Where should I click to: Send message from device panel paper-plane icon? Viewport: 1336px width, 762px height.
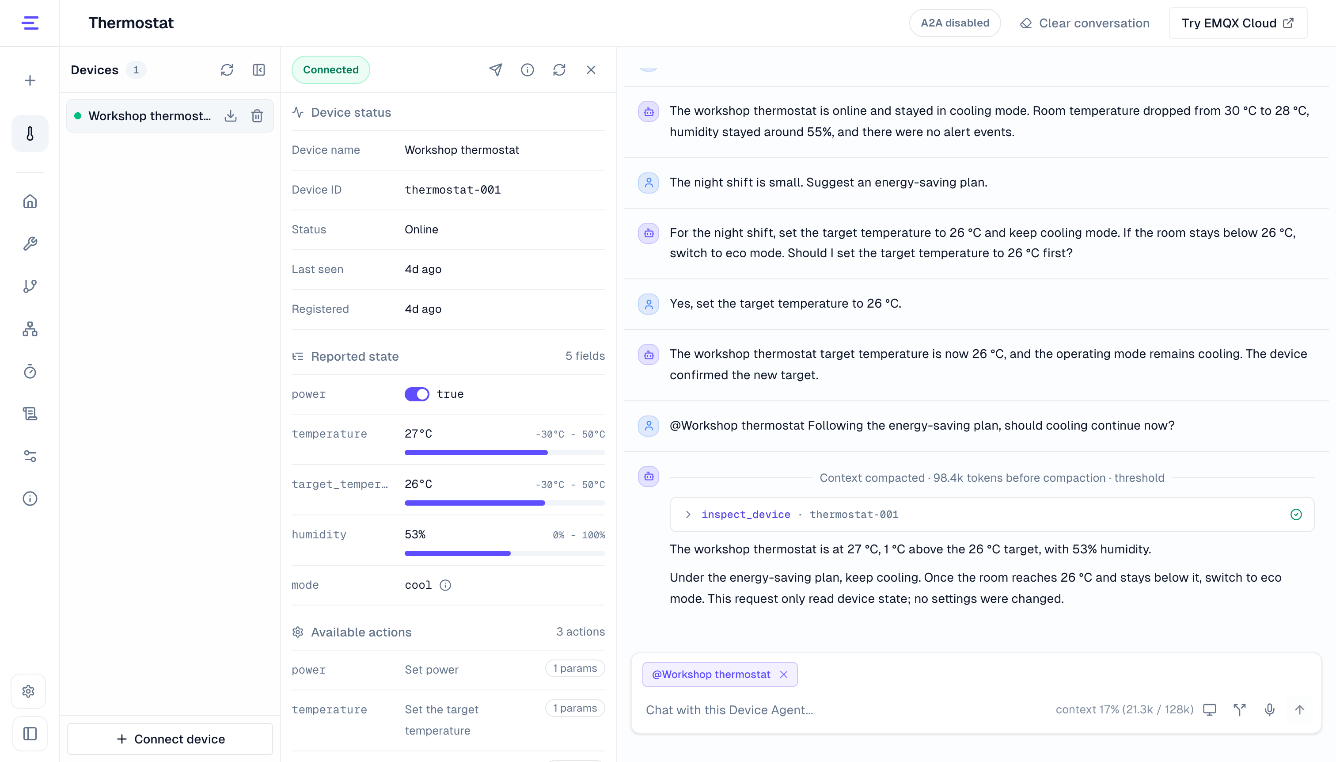click(495, 69)
